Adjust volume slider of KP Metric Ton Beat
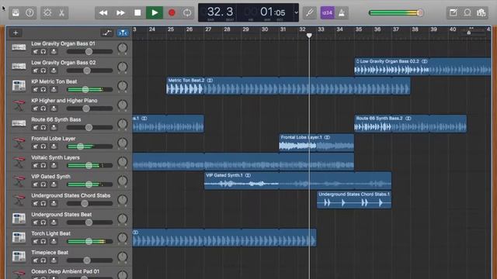 [85, 90]
